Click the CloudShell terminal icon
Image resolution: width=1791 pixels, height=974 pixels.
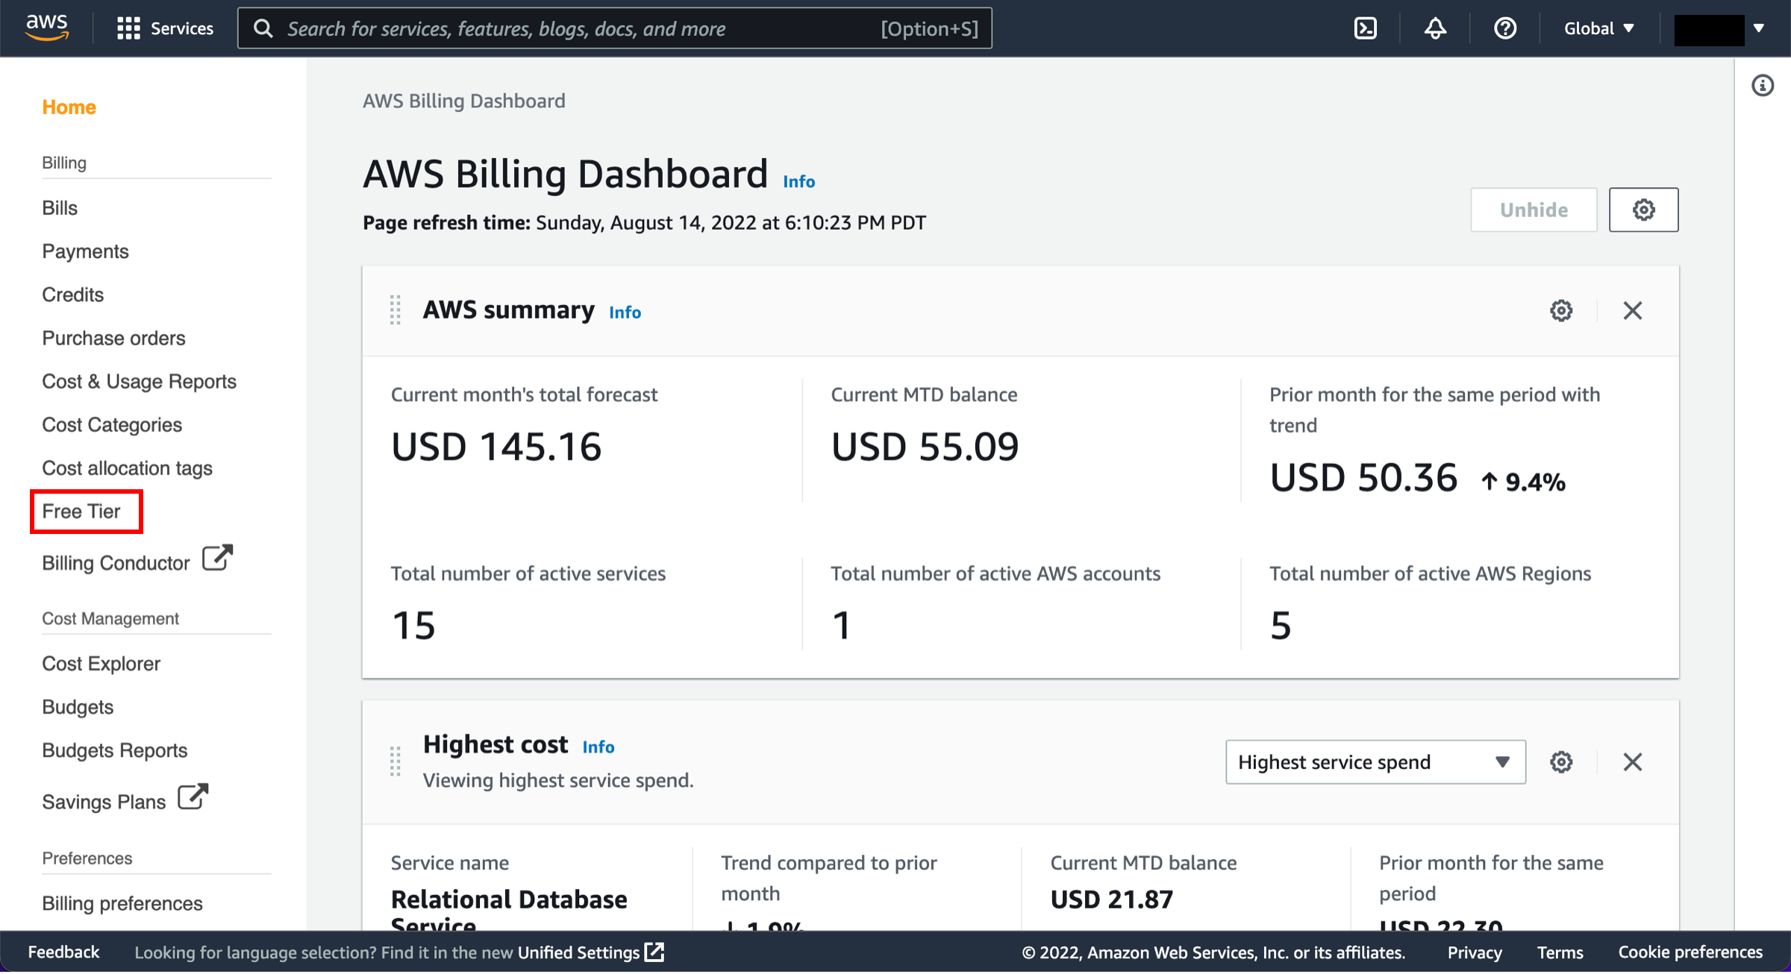1365,28
